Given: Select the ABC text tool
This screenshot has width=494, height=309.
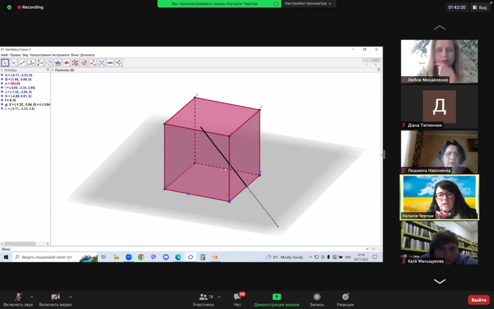Looking at the screenshot, I should (x=110, y=63).
